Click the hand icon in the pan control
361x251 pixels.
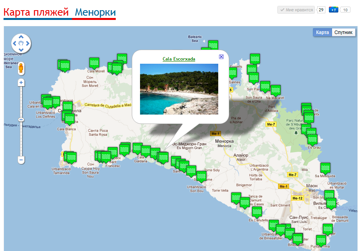click(21, 43)
